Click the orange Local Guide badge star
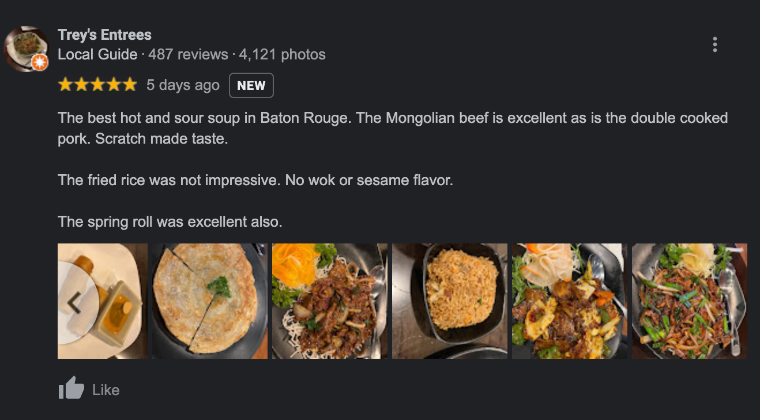760x420 pixels. pyautogui.click(x=40, y=62)
